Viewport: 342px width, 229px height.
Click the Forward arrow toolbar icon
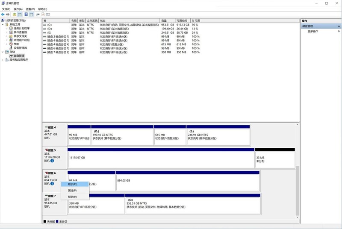(x=8, y=15)
